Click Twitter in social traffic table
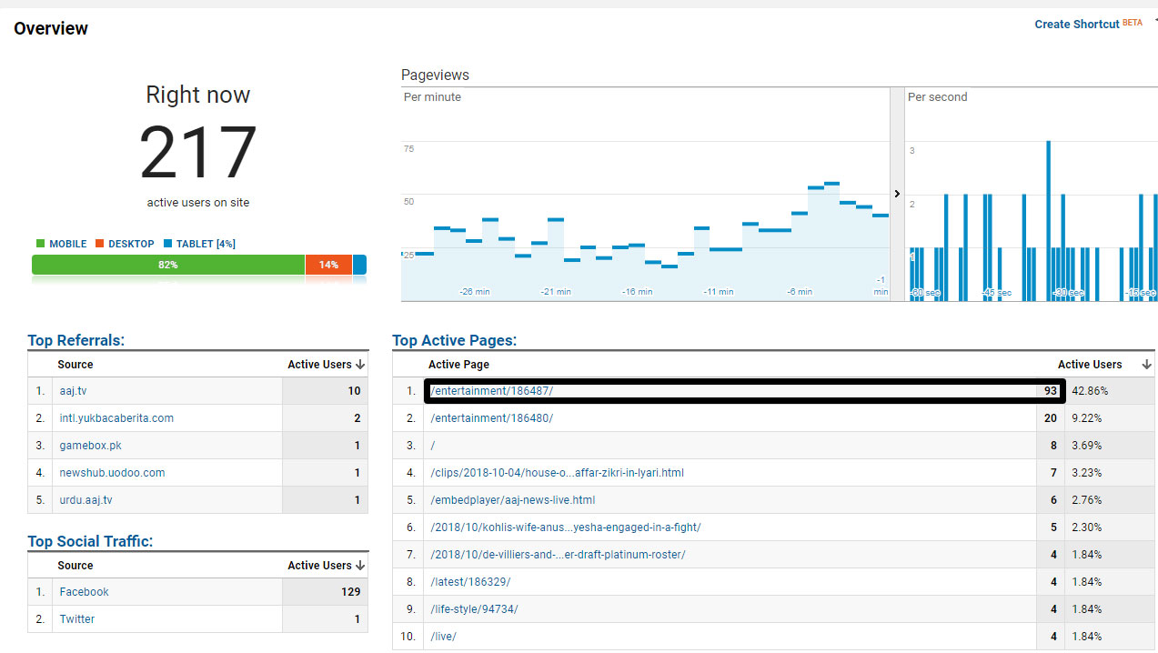This screenshot has width=1158, height=653. tap(77, 619)
